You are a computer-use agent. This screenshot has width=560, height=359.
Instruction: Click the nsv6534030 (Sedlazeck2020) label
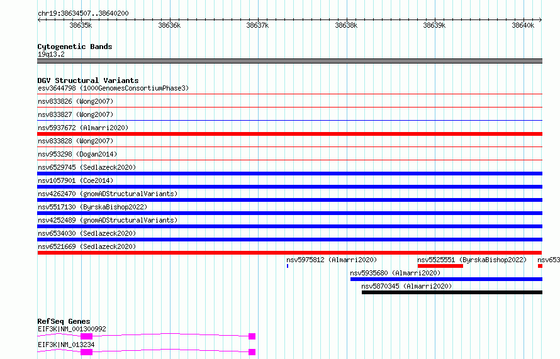click(x=87, y=233)
